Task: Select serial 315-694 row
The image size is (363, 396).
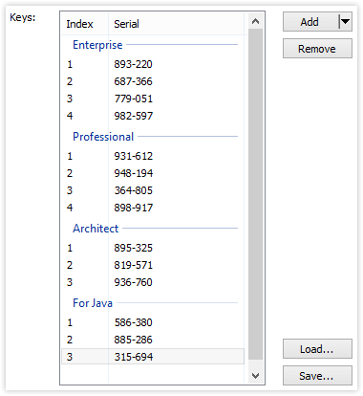Action: pos(153,357)
